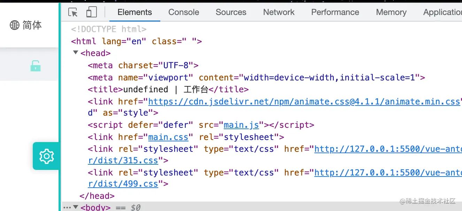462x211 pixels.
Task: Toggle the device toolbar icon
Action: [x=91, y=12]
